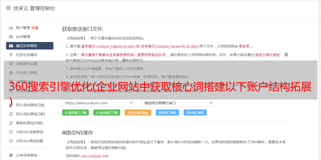Go to 栏目与关键词 in the sidebar
Viewport: 321px width, 160px height.
point(27,55)
